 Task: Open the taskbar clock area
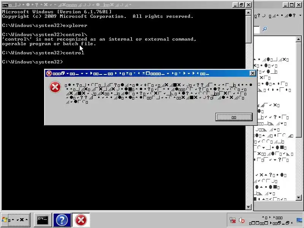[x=271, y=220]
